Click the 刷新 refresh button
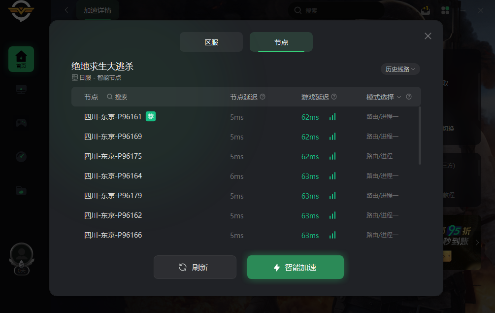 195,267
